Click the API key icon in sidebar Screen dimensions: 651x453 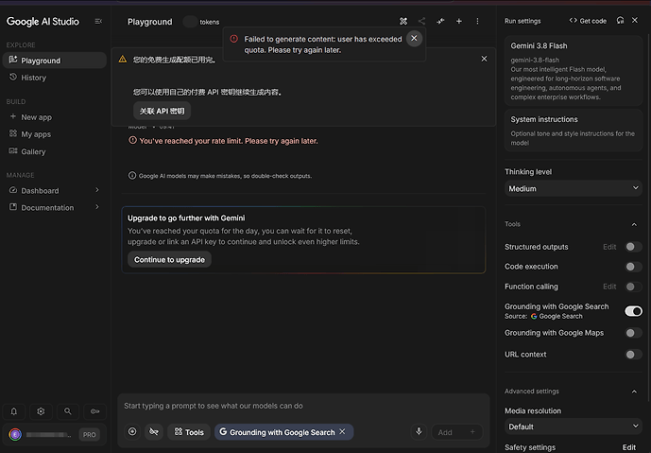(x=94, y=411)
